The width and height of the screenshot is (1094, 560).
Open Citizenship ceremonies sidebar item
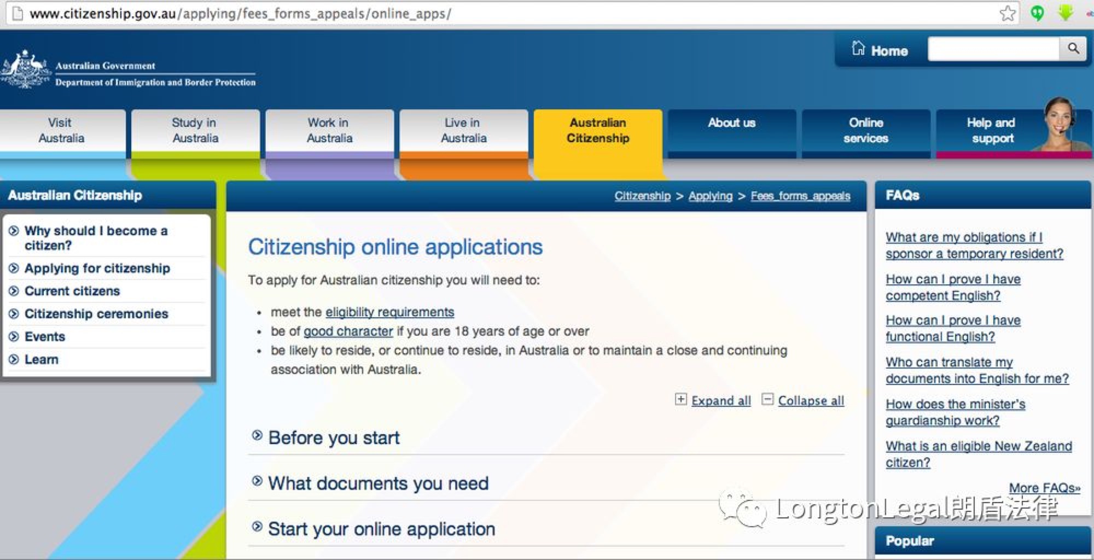96,314
